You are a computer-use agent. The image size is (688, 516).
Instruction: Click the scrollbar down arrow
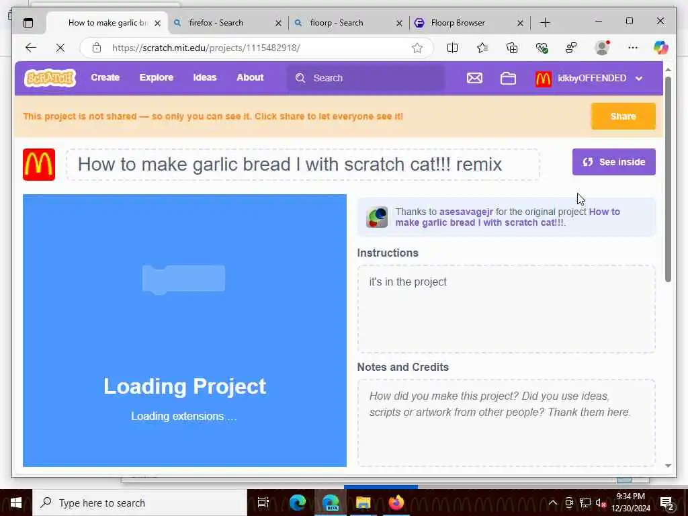point(668,466)
